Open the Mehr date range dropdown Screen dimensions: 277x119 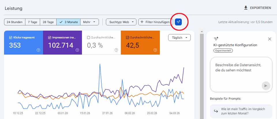(89, 22)
